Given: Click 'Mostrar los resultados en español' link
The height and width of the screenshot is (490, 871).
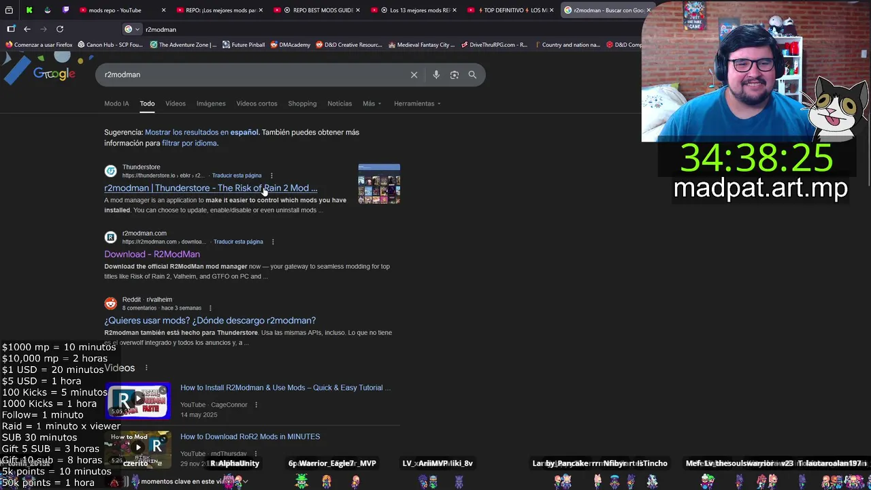Looking at the screenshot, I should click(x=201, y=132).
